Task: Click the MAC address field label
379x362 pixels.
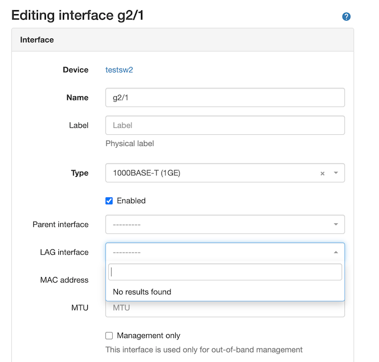Action: (x=64, y=280)
